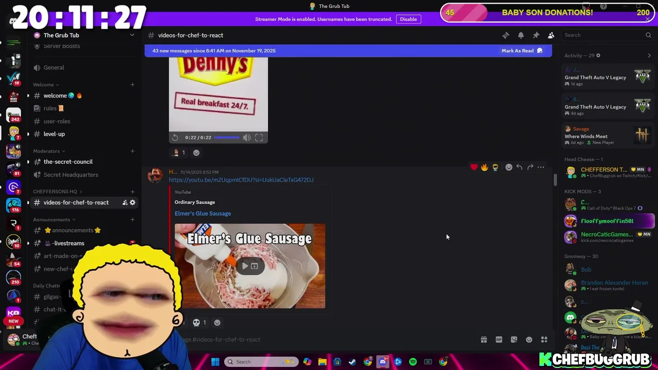Open Where Winds Meet activity card
This screenshot has height=370, width=658.
(608, 136)
